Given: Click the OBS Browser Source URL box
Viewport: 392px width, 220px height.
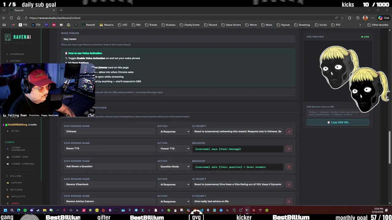Looking at the screenshot, I should tap(338, 113).
